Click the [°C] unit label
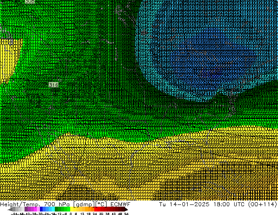 click(x=101, y=204)
